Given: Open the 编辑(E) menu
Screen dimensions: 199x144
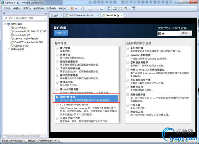Looking at the screenshot, I should click(x=17, y=9).
